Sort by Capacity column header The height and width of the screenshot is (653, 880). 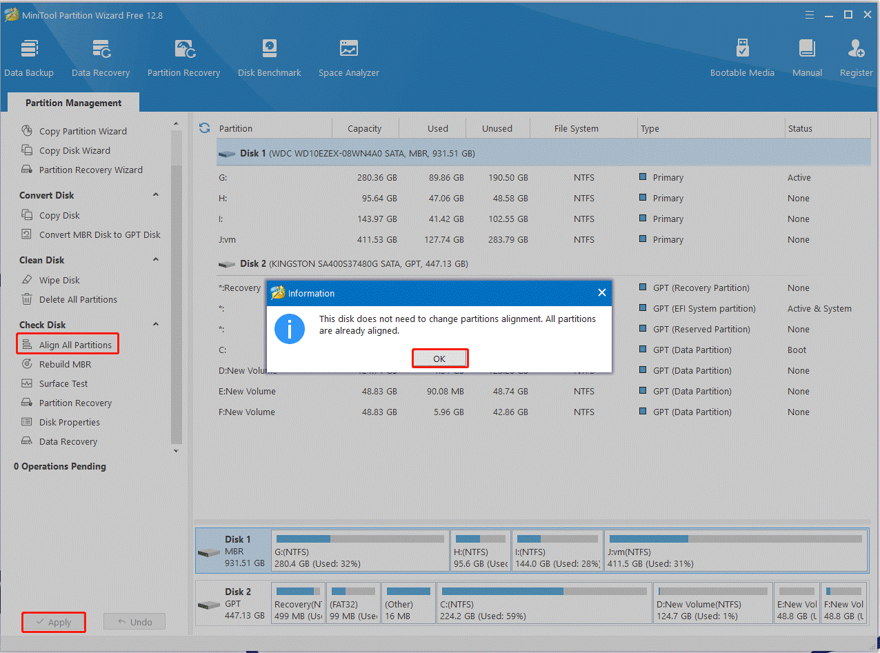click(365, 128)
